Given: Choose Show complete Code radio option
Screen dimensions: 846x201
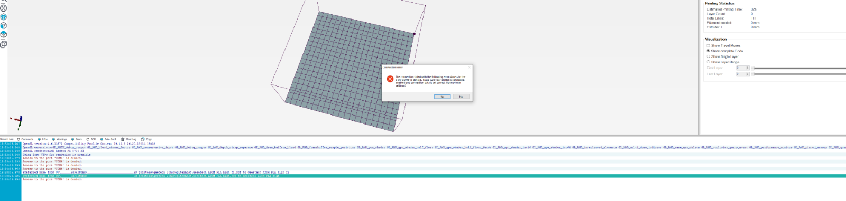Looking at the screenshot, I should coord(709,51).
